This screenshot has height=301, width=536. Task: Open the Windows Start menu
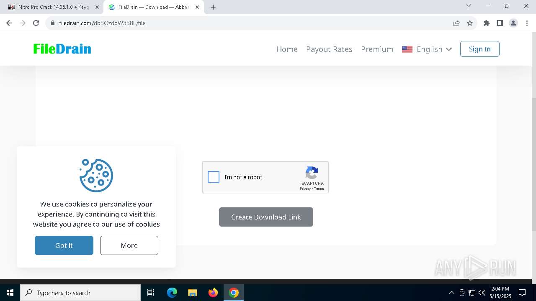(x=10, y=293)
